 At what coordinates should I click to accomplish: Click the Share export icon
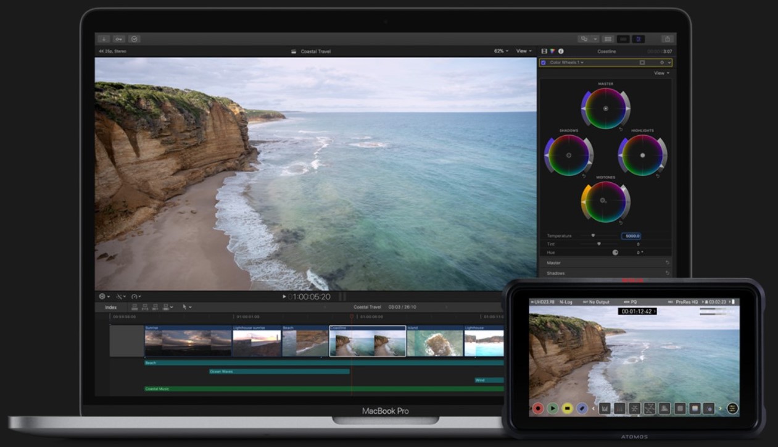667,39
